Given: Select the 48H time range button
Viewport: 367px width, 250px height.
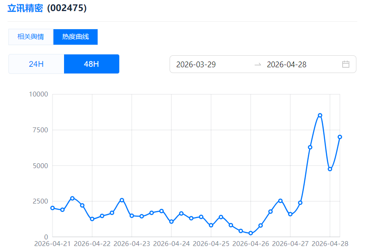Looking at the screenshot, I should 91,64.
